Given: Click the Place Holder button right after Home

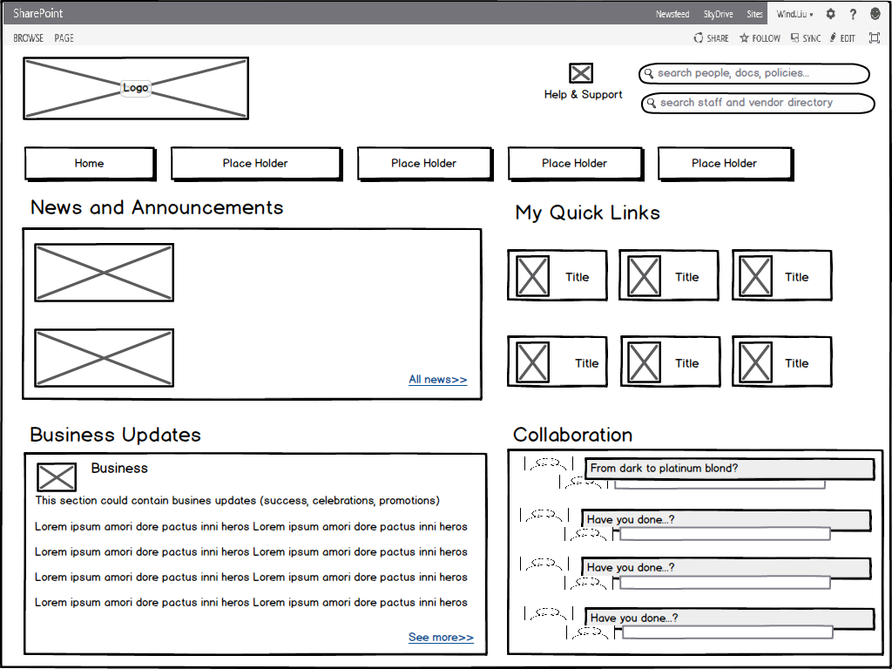Looking at the screenshot, I should [256, 163].
